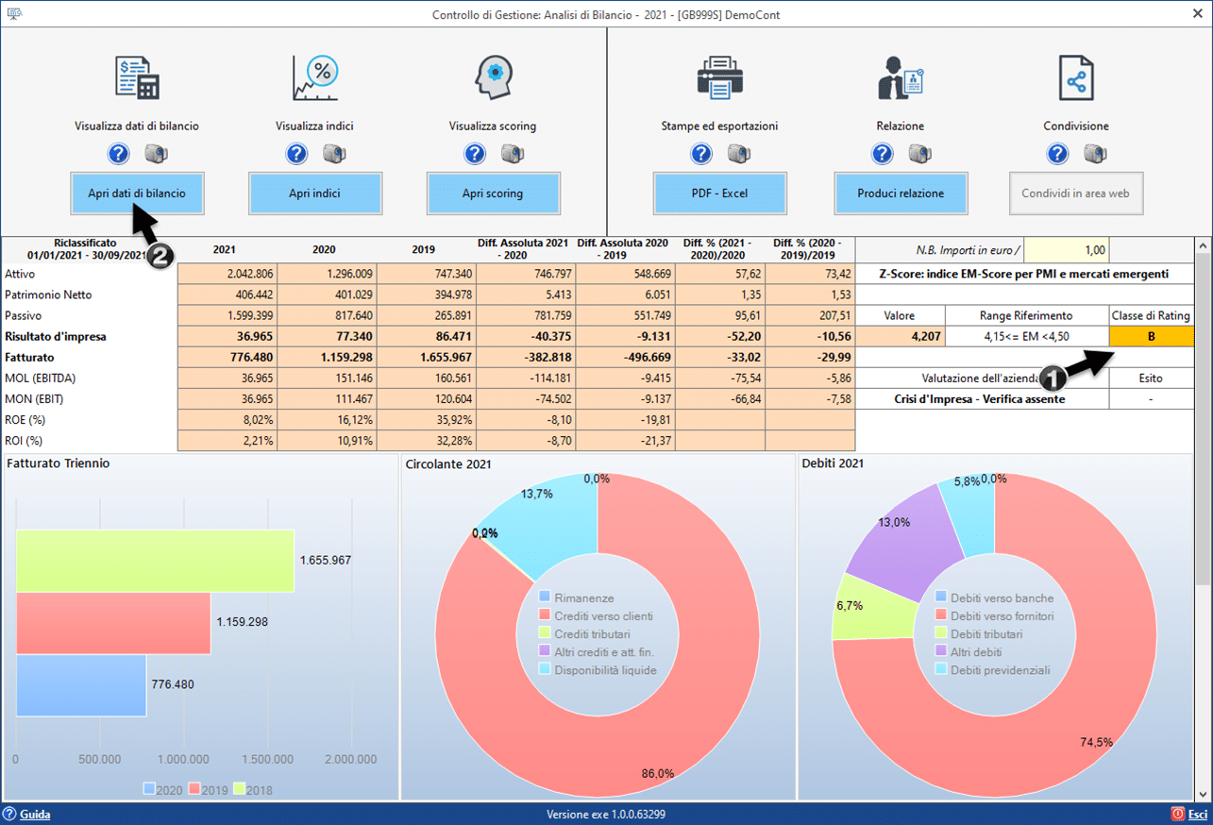1213x825 pixels.
Task: Click the balance sheet calculator icon
Action: pos(137,77)
